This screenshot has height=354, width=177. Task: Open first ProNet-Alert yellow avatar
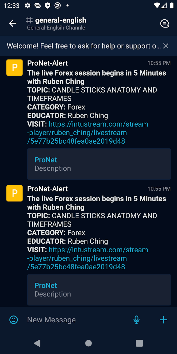14,68
